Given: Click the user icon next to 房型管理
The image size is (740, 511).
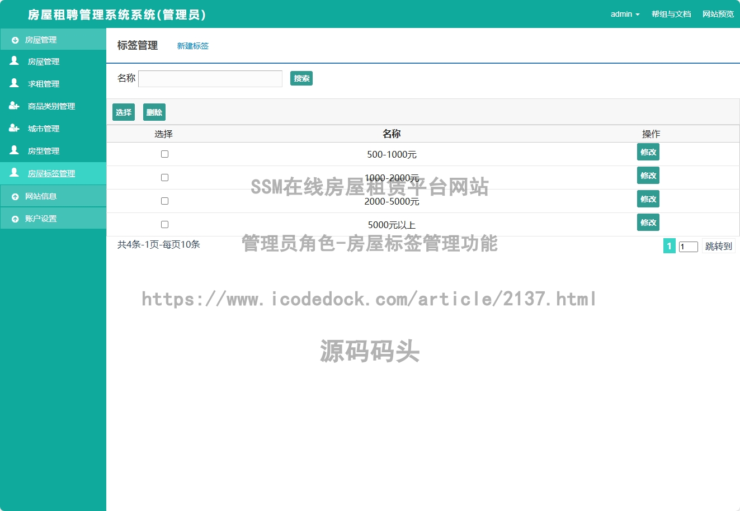Looking at the screenshot, I should [15, 150].
